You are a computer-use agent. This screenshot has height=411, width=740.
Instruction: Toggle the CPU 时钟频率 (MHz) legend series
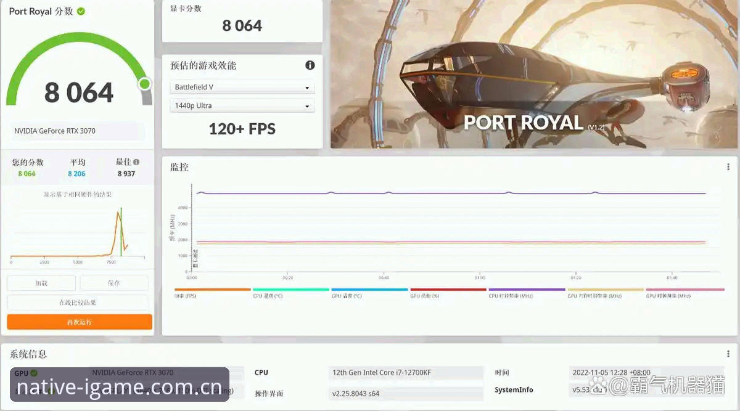(527, 293)
